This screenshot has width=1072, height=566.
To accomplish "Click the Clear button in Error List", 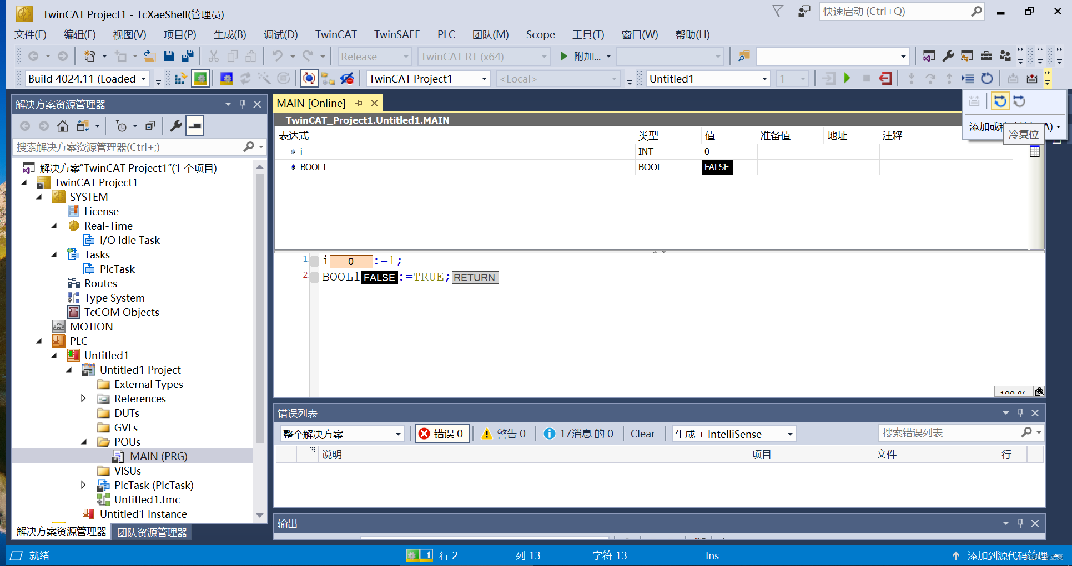I will click(642, 434).
